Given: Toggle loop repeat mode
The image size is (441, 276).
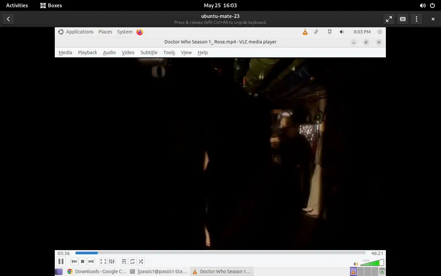Looking at the screenshot, I should pyautogui.click(x=132, y=262).
